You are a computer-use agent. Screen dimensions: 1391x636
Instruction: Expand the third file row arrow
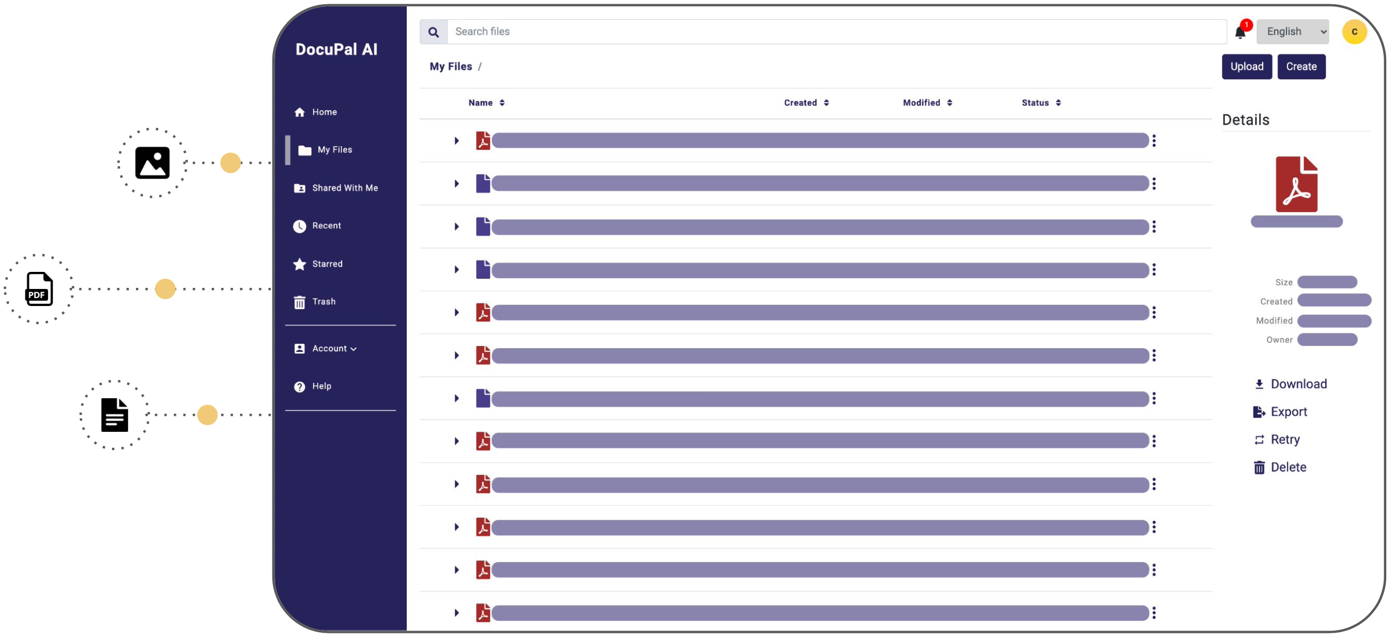[x=456, y=227]
